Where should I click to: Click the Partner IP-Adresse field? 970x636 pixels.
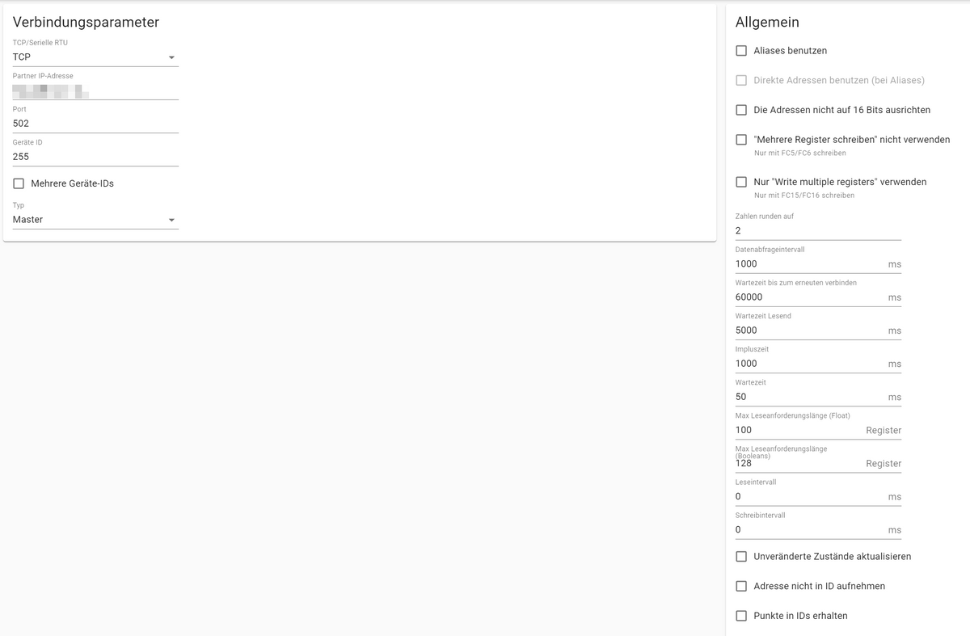(95, 91)
